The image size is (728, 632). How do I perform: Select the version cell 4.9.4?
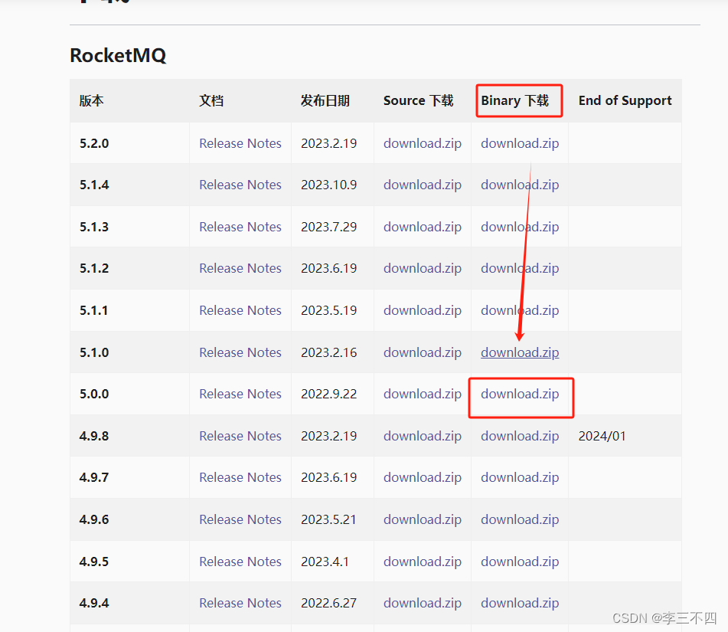pos(94,603)
